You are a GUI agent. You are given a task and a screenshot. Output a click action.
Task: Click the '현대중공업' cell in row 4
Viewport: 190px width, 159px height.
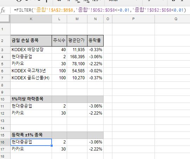tap(31, 57)
